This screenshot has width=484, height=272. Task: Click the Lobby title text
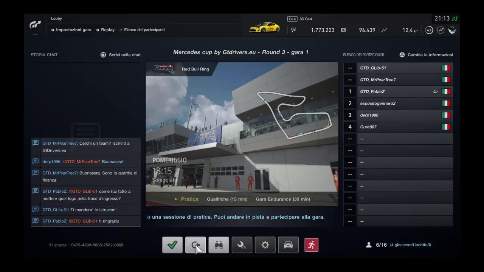[x=56, y=19]
